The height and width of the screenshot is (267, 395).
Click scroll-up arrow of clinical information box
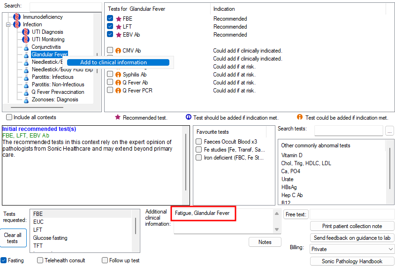[x=277, y=214]
